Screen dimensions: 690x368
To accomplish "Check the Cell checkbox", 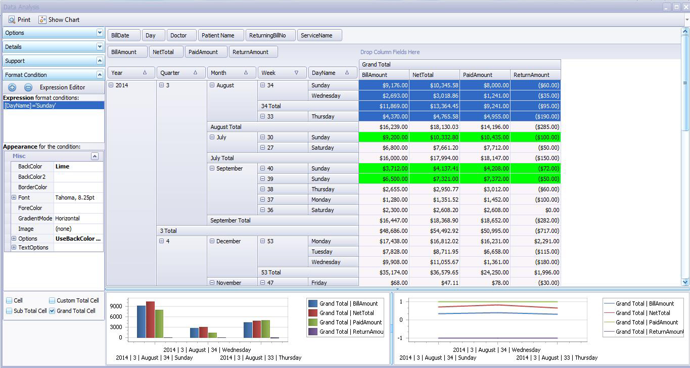I will pyautogui.click(x=9, y=300).
